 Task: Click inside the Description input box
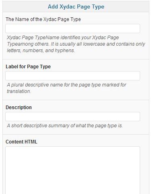pos(72,116)
